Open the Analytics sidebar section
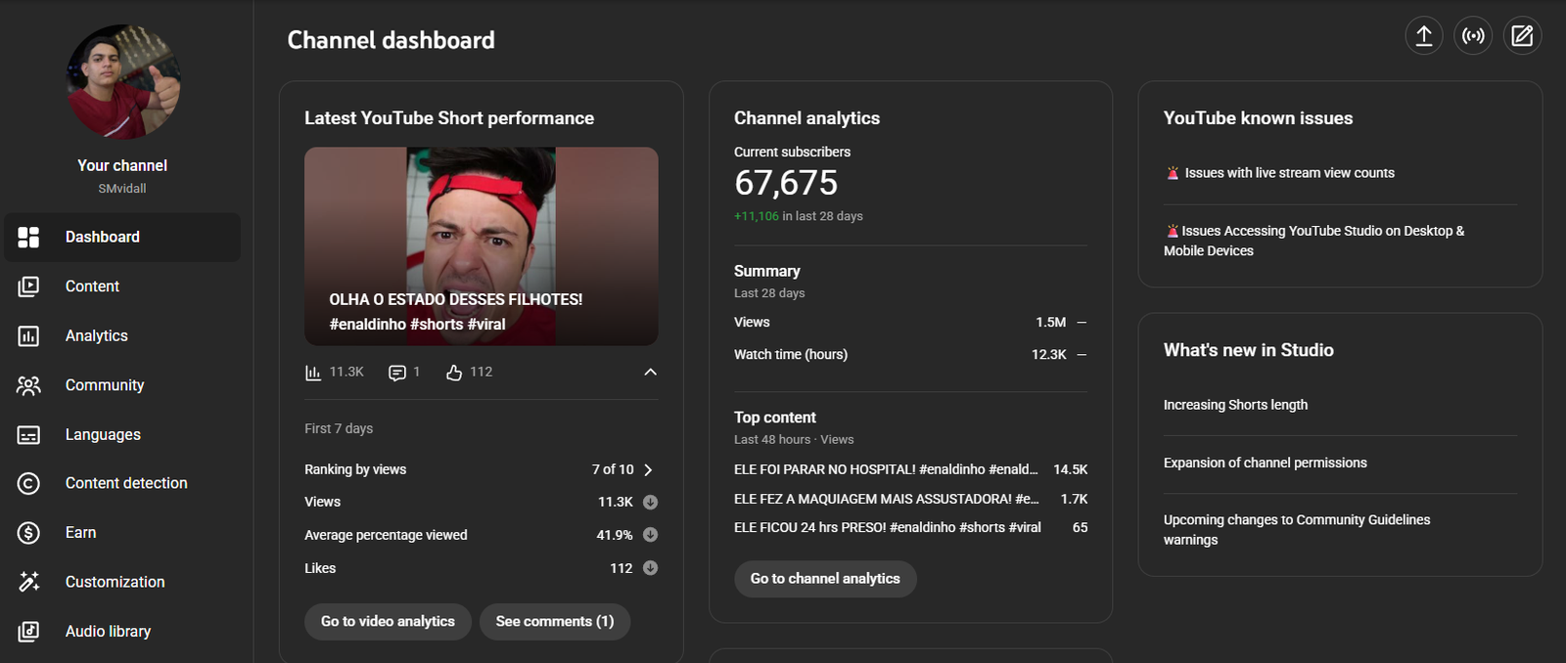Image resolution: width=1566 pixels, height=663 pixels. [96, 335]
